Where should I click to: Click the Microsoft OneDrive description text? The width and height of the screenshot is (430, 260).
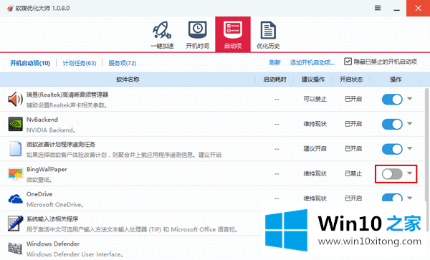click(x=55, y=205)
